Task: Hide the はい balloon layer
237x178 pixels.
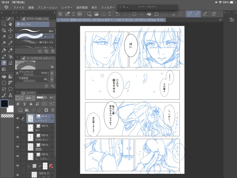Action: coord(17,128)
